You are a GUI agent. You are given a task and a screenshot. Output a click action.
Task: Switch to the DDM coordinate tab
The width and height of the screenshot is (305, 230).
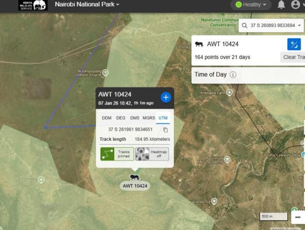coord(106,118)
